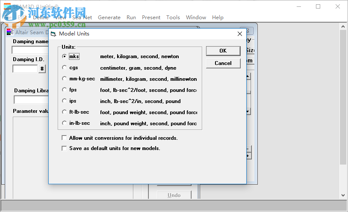Click the # button beside Damping I.D.
The height and width of the screenshot is (212, 348).
pos(42,68)
